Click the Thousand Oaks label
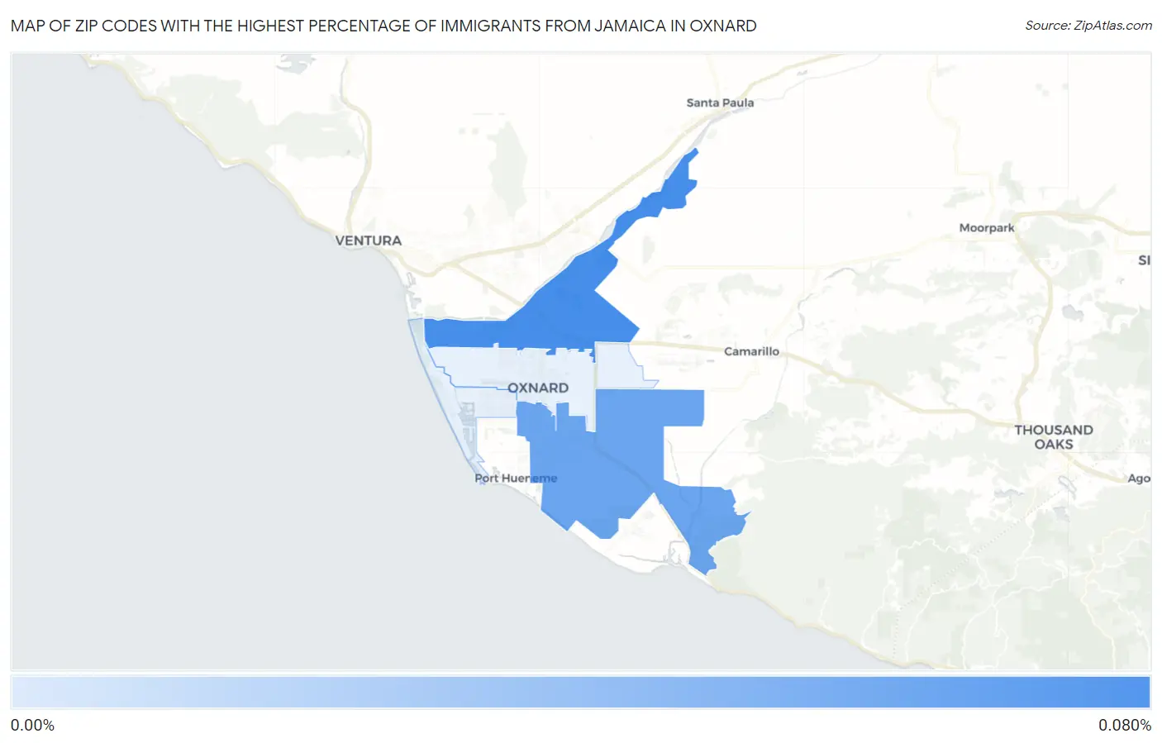Image resolution: width=1162 pixels, height=743 pixels. tap(1054, 437)
